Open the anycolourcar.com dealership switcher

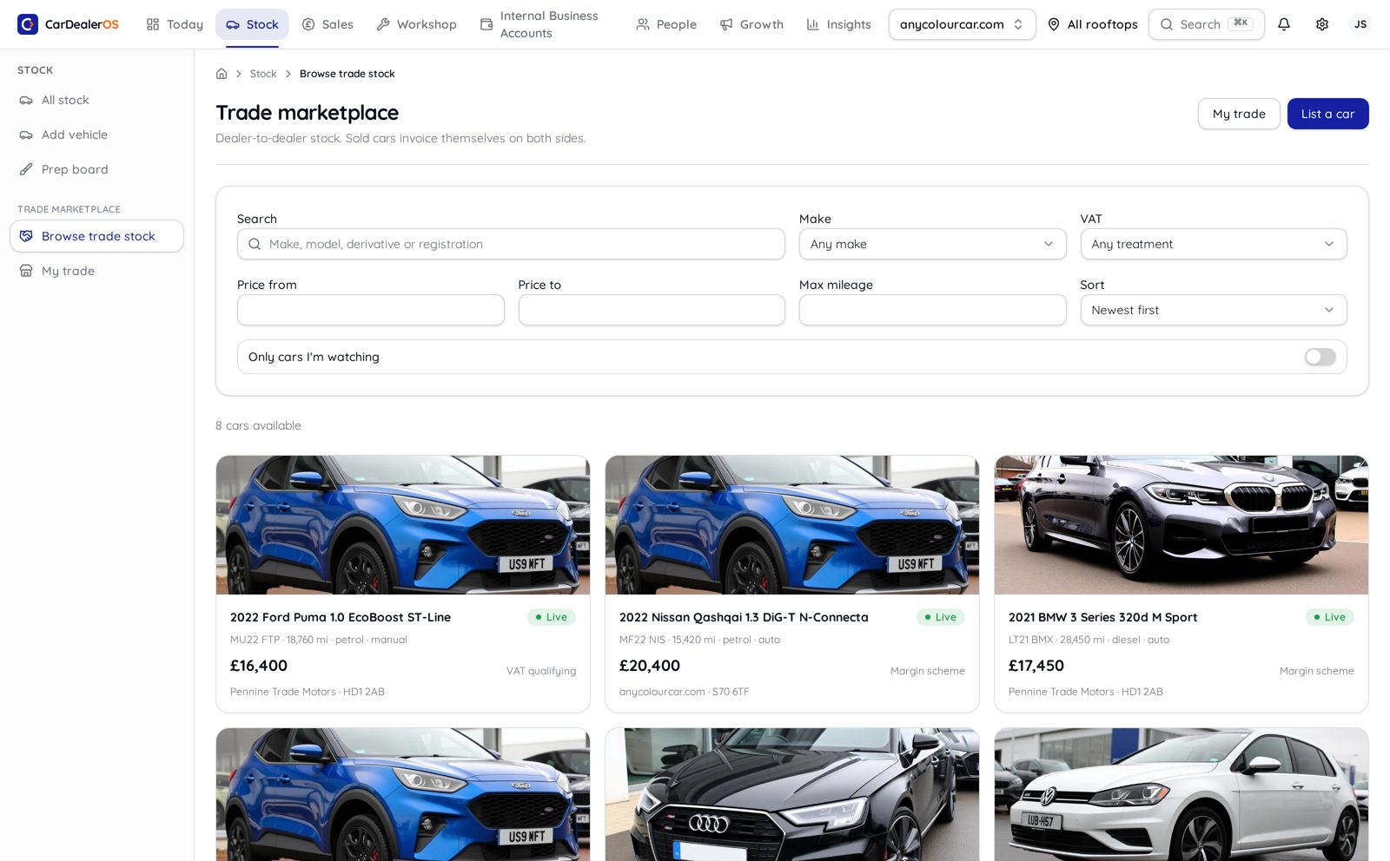tap(962, 24)
